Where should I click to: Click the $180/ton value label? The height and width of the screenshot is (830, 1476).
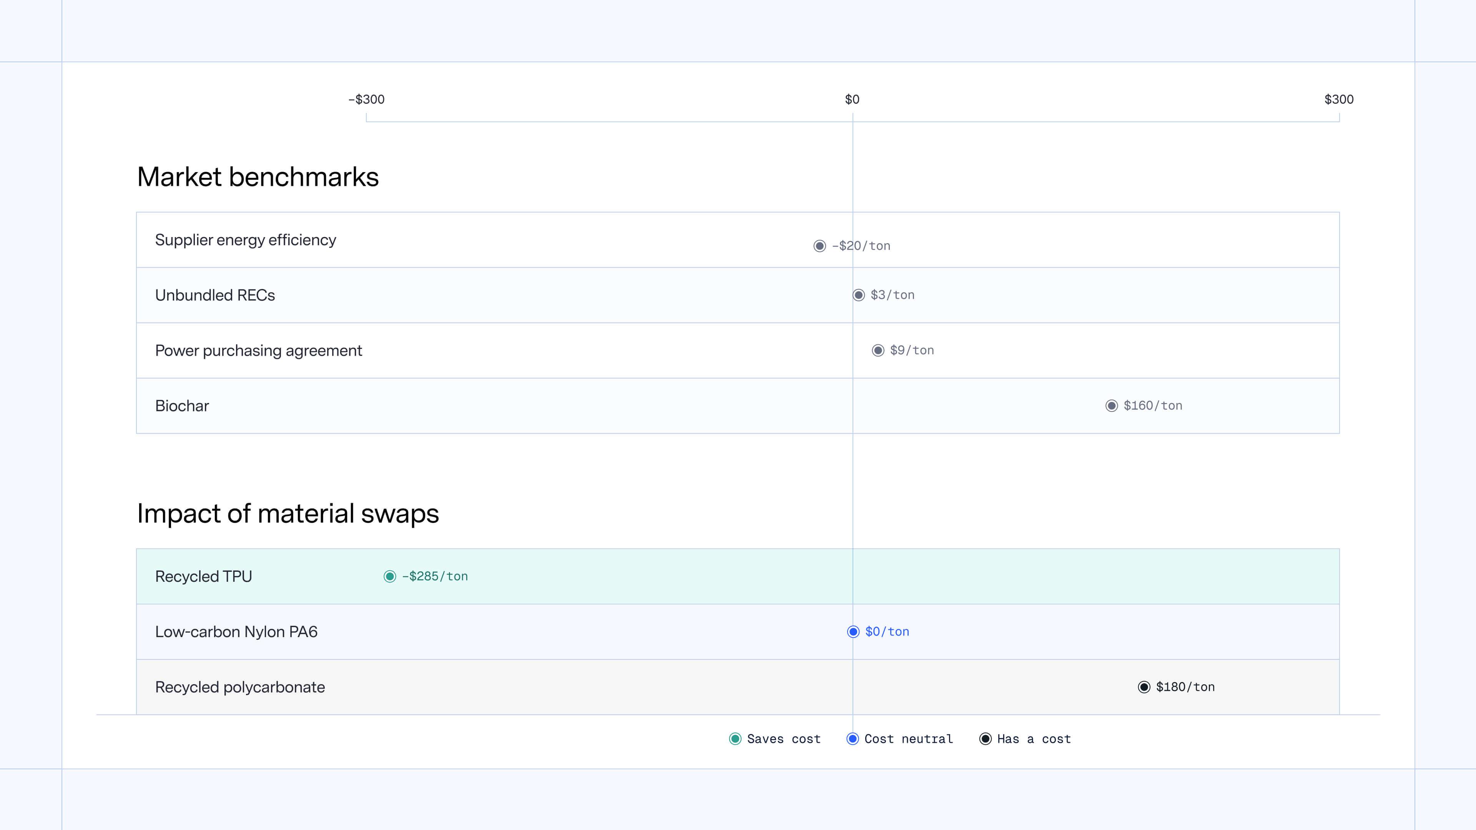click(1185, 687)
